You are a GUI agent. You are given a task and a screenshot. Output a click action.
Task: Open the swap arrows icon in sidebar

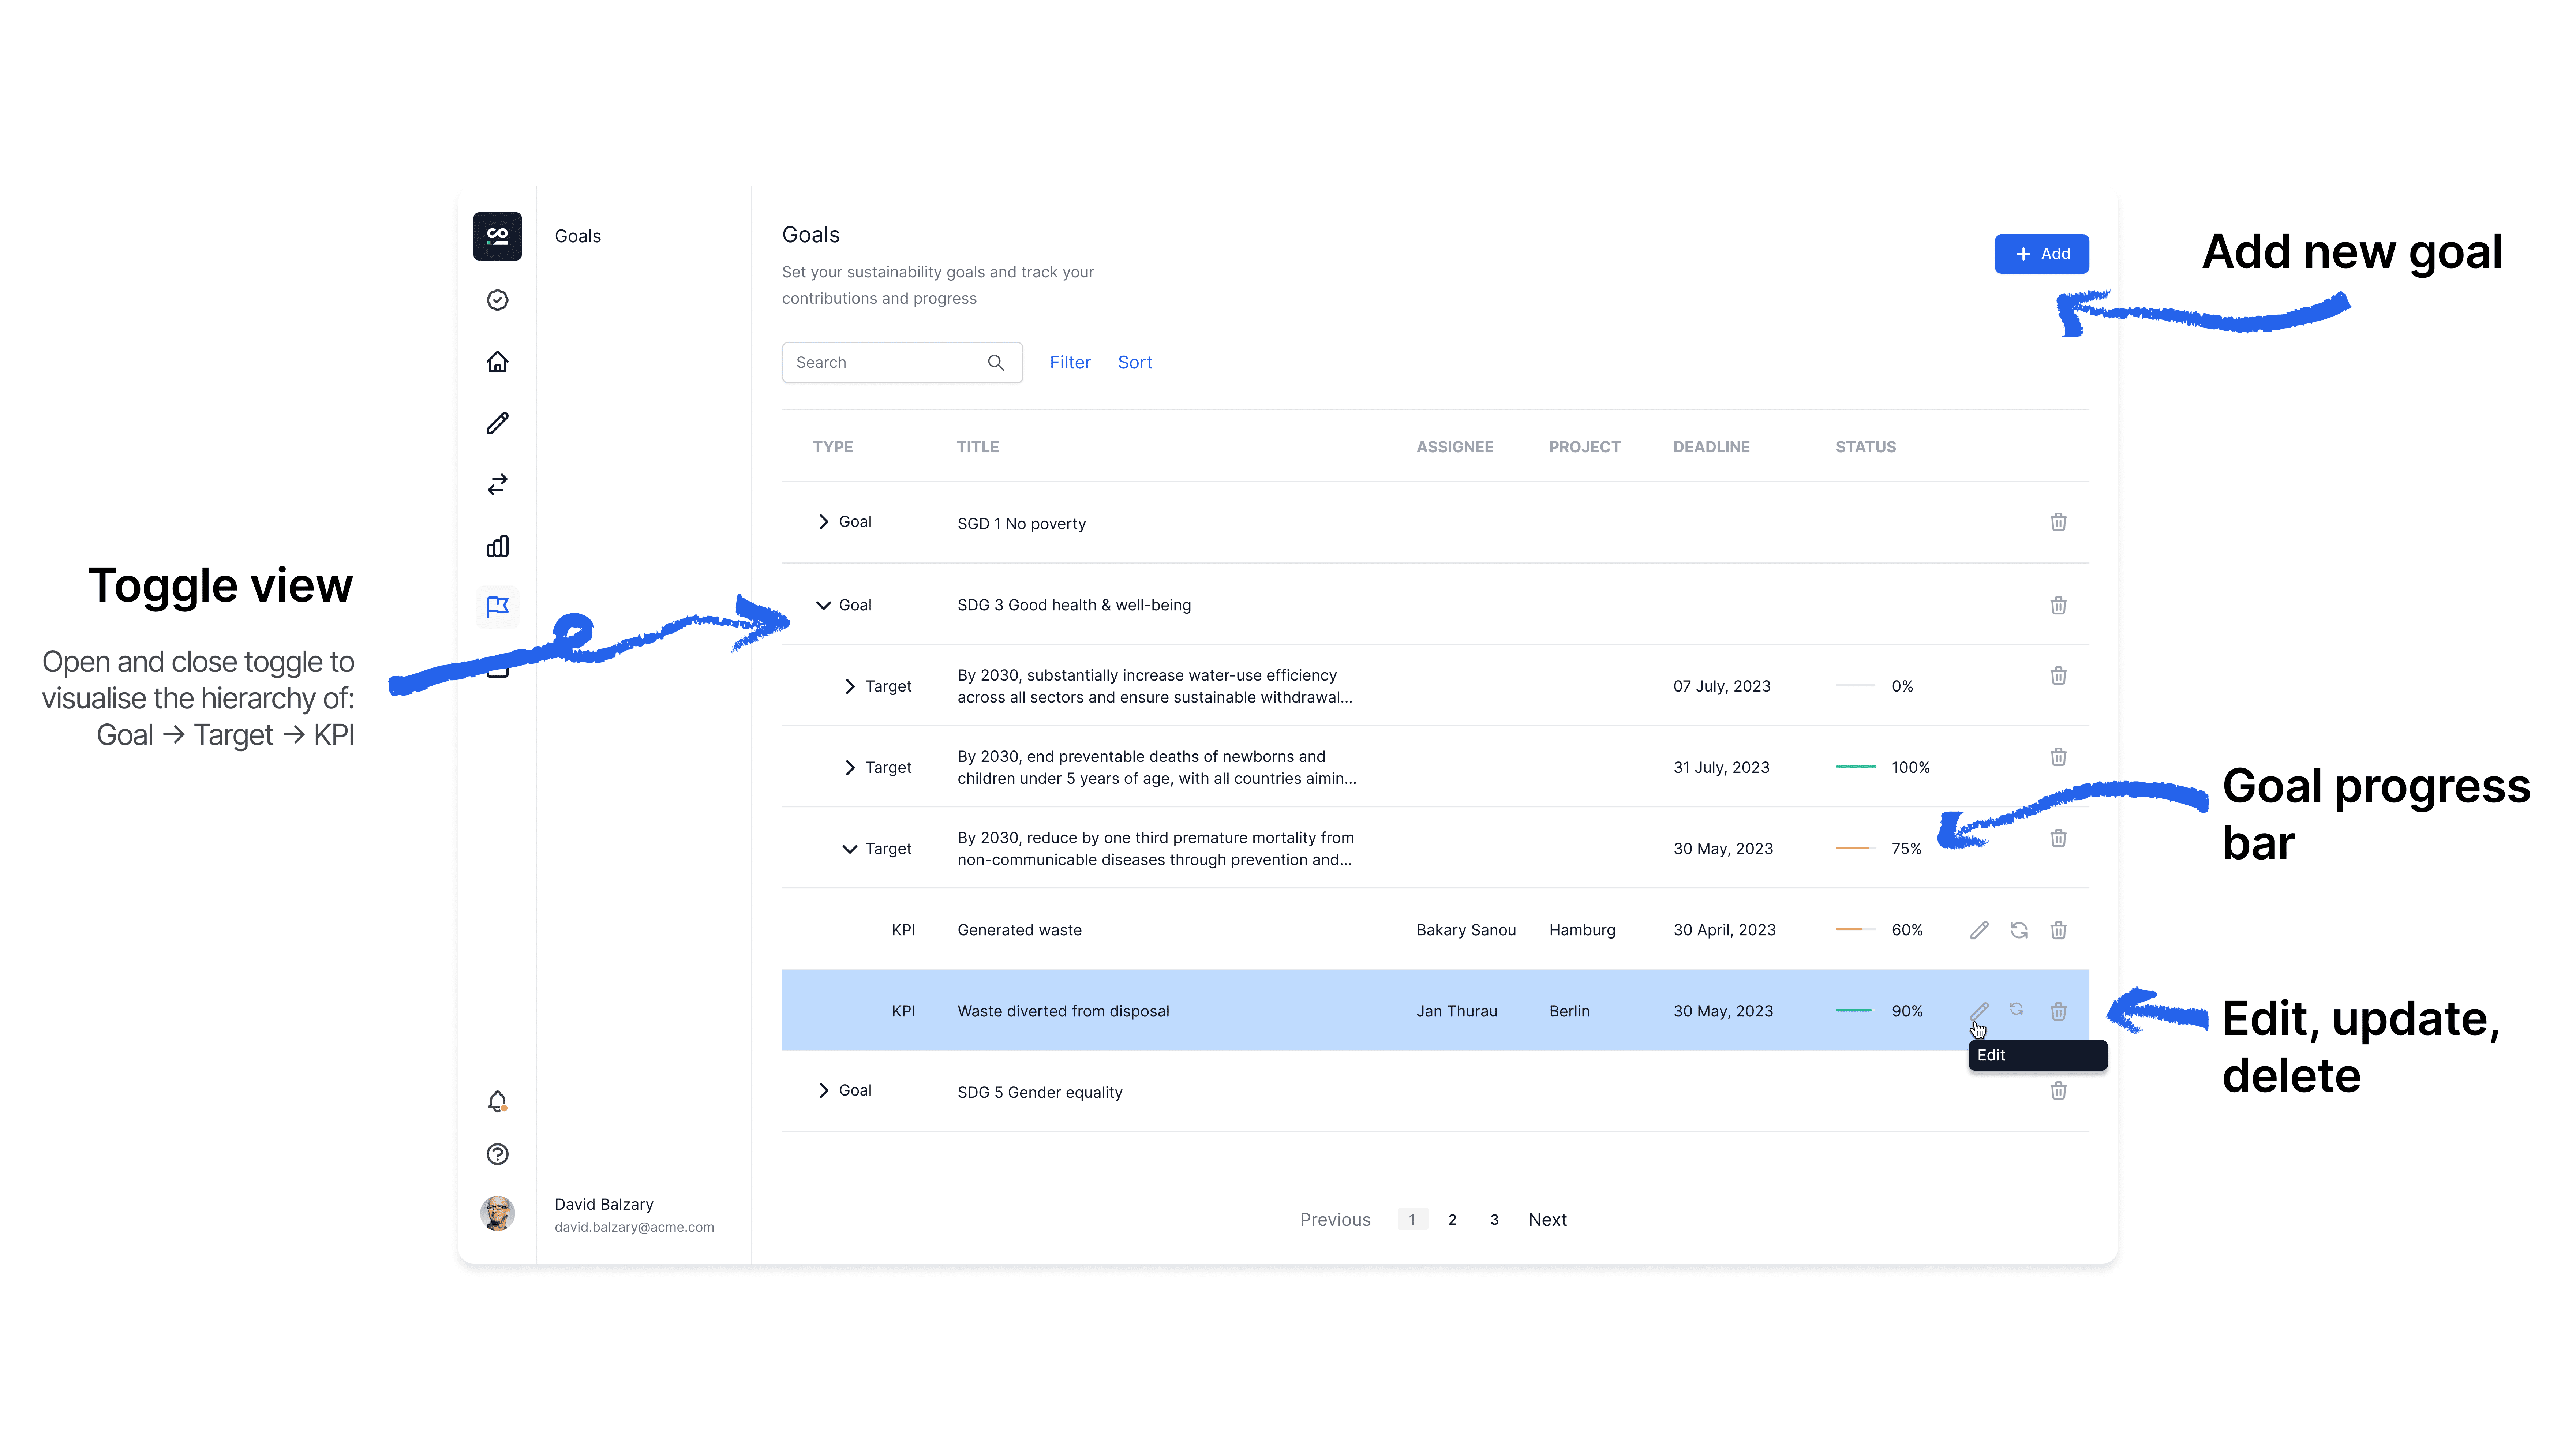497,485
